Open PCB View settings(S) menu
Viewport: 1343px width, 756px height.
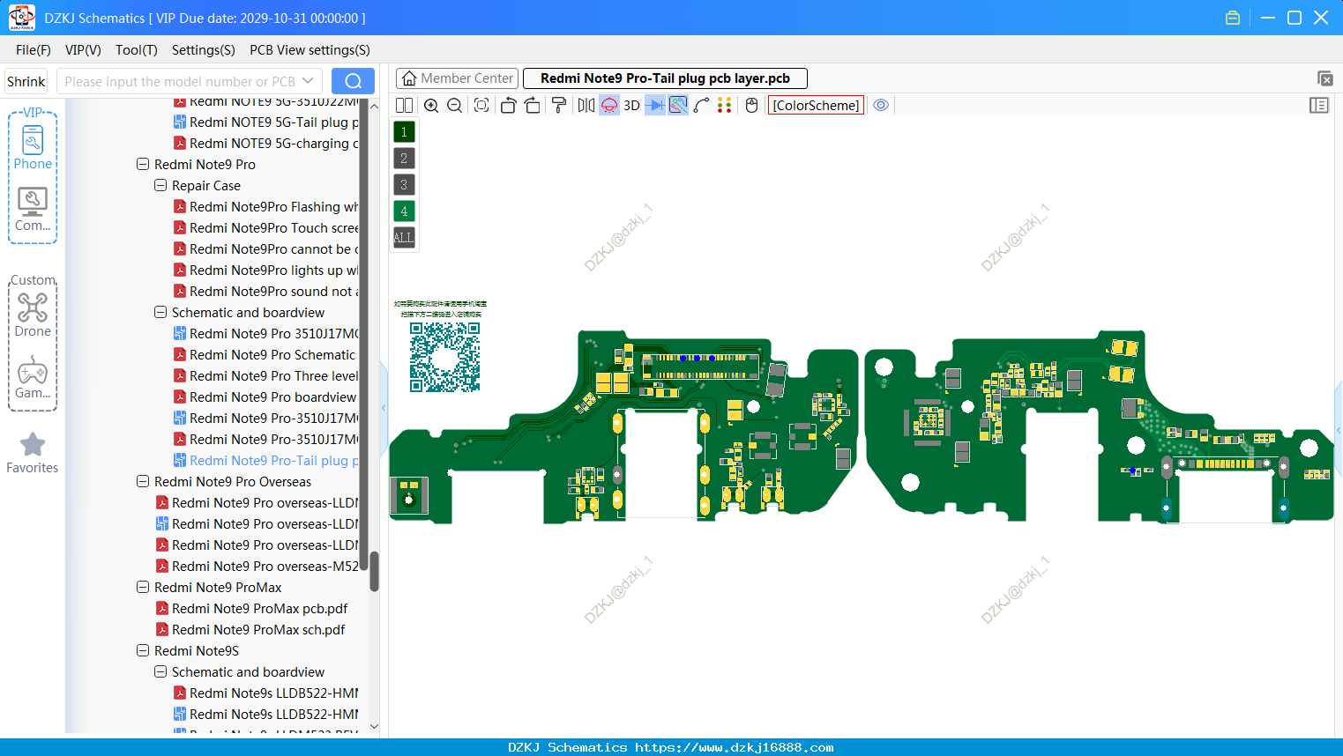(310, 50)
